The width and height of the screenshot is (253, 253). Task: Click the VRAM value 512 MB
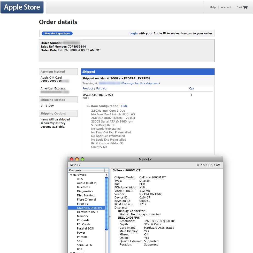pos(144,191)
